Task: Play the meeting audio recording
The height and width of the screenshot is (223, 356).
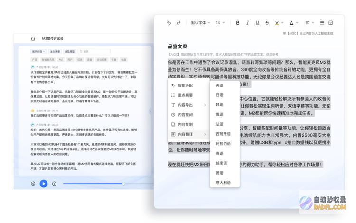Action: 44,184
